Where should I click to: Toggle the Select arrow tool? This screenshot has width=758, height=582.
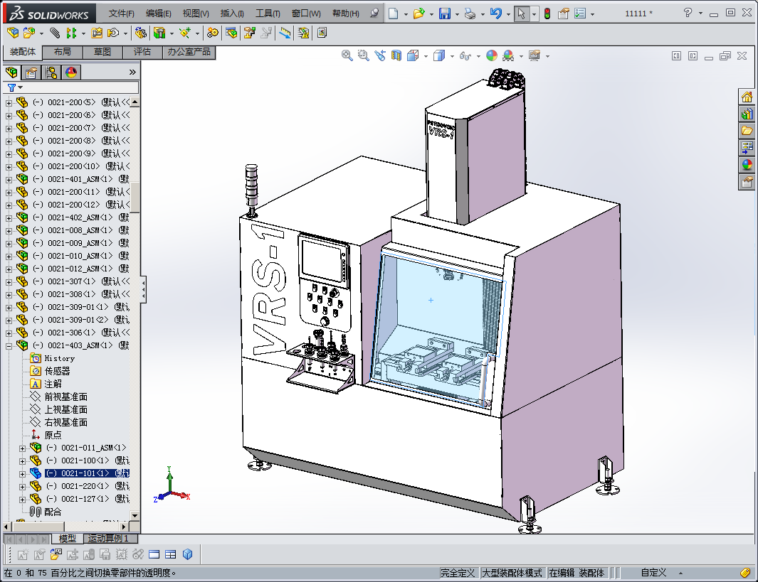522,14
